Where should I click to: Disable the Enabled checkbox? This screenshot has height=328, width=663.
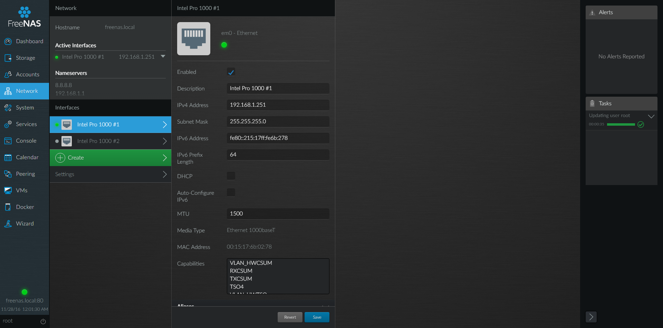pyautogui.click(x=231, y=72)
